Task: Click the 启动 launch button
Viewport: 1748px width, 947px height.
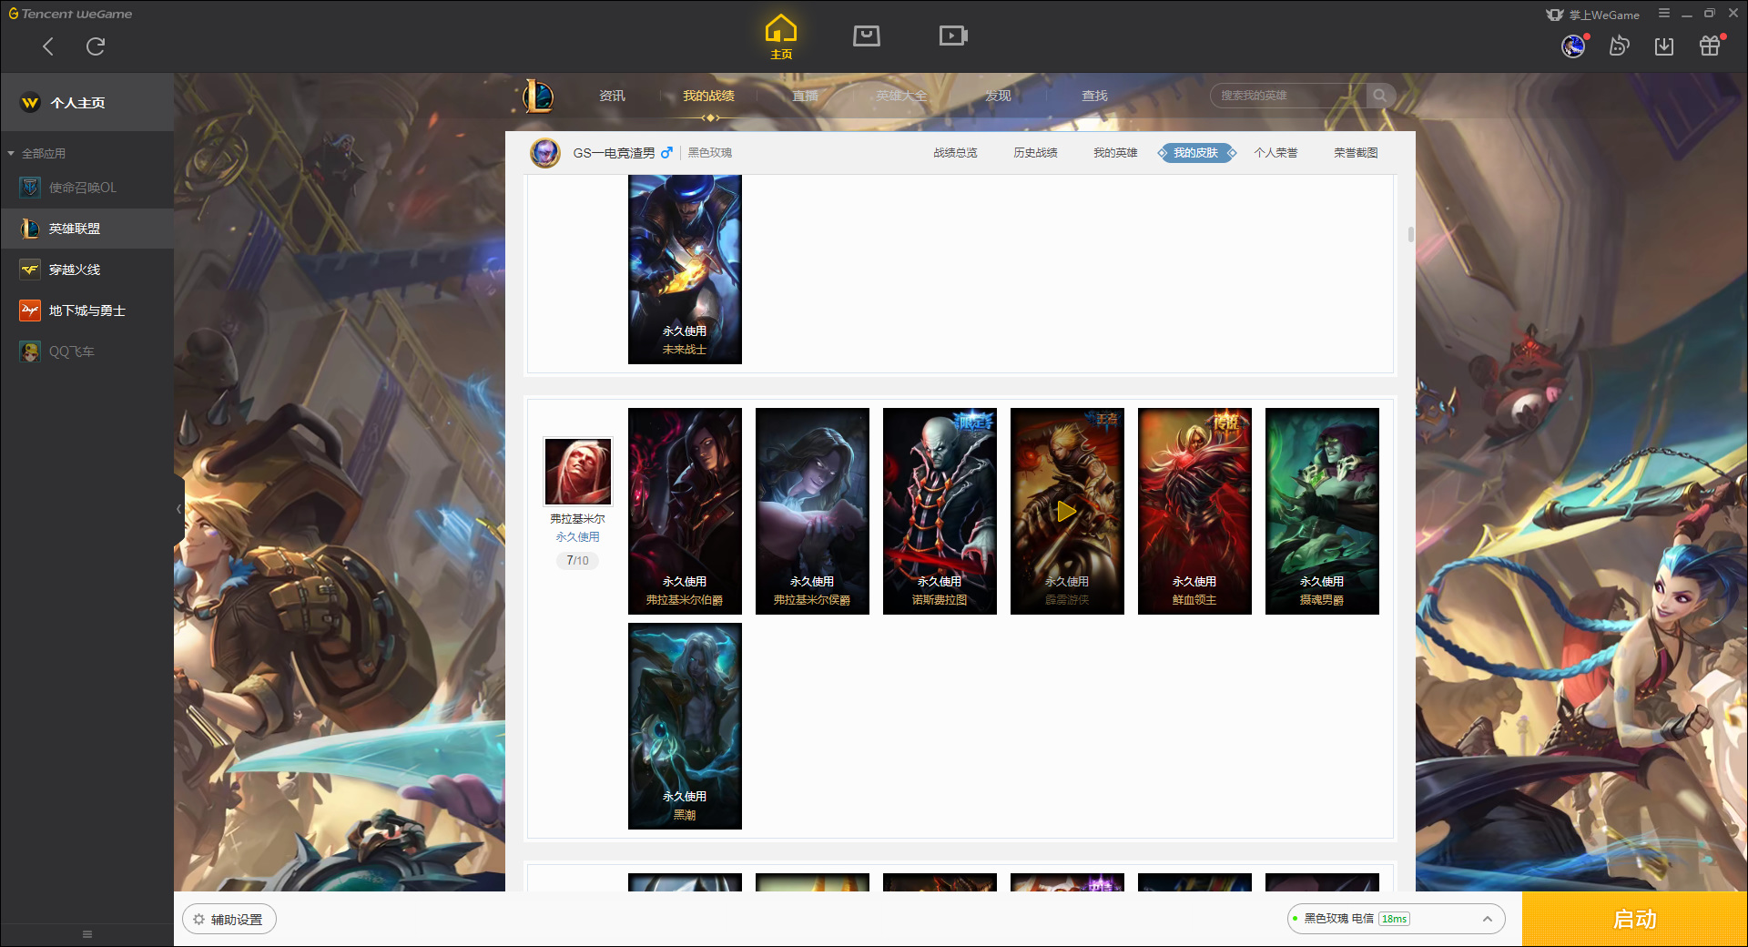Action: pos(1635,920)
